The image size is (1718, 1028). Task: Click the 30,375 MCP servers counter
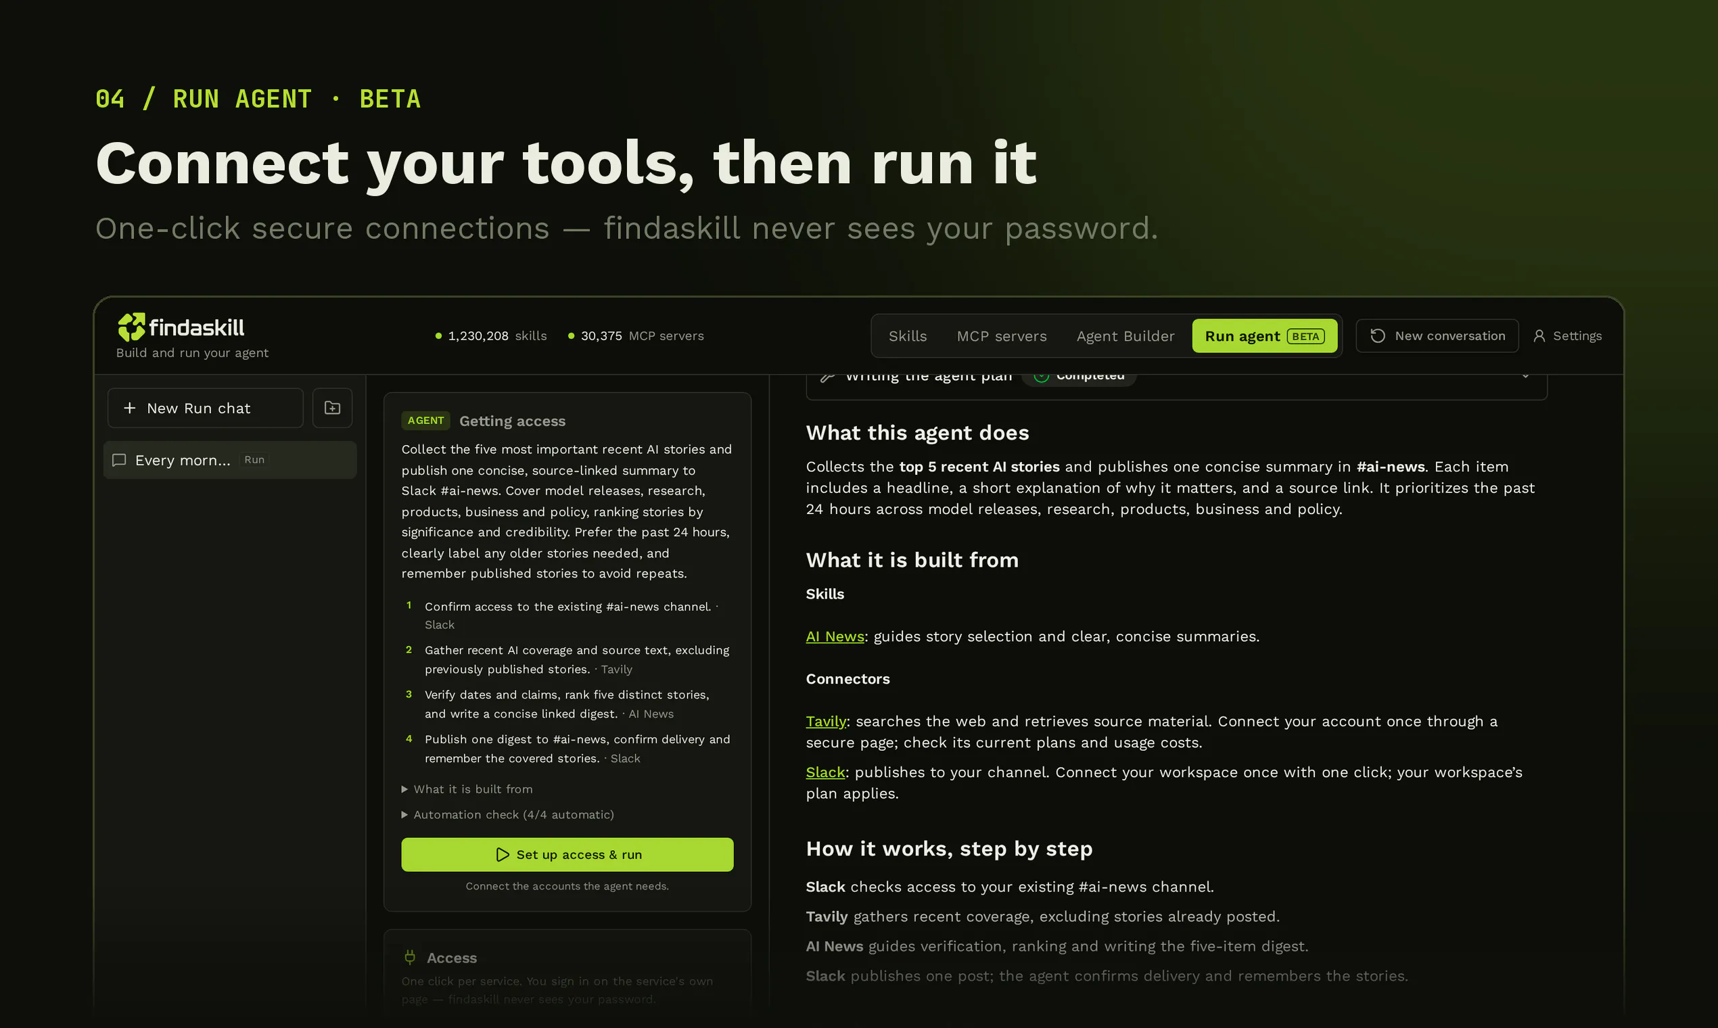point(635,336)
